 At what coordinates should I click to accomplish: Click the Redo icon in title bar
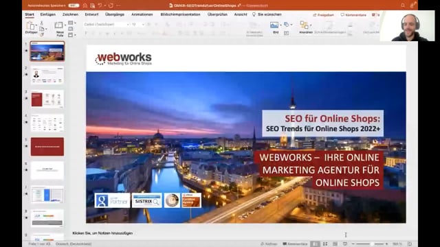[x=111, y=5]
